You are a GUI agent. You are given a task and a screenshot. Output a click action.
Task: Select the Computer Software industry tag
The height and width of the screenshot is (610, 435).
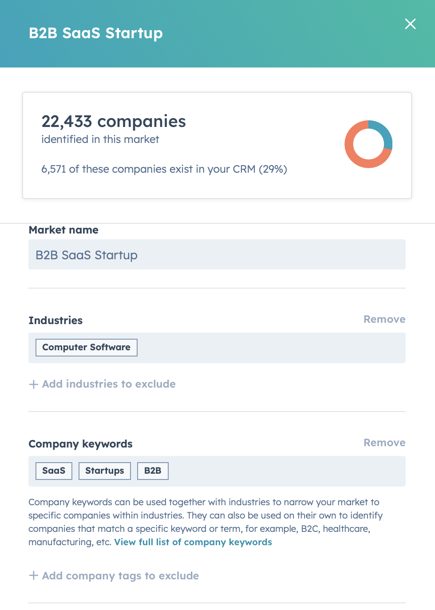point(87,348)
